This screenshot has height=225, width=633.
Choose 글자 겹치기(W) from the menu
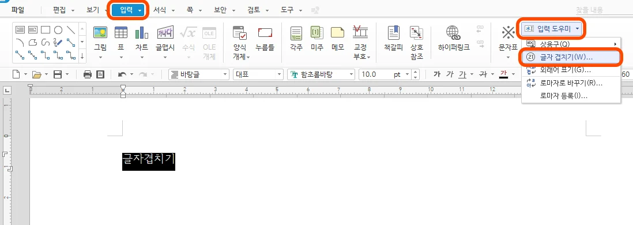pyautogui.click(x=570, y=57)
